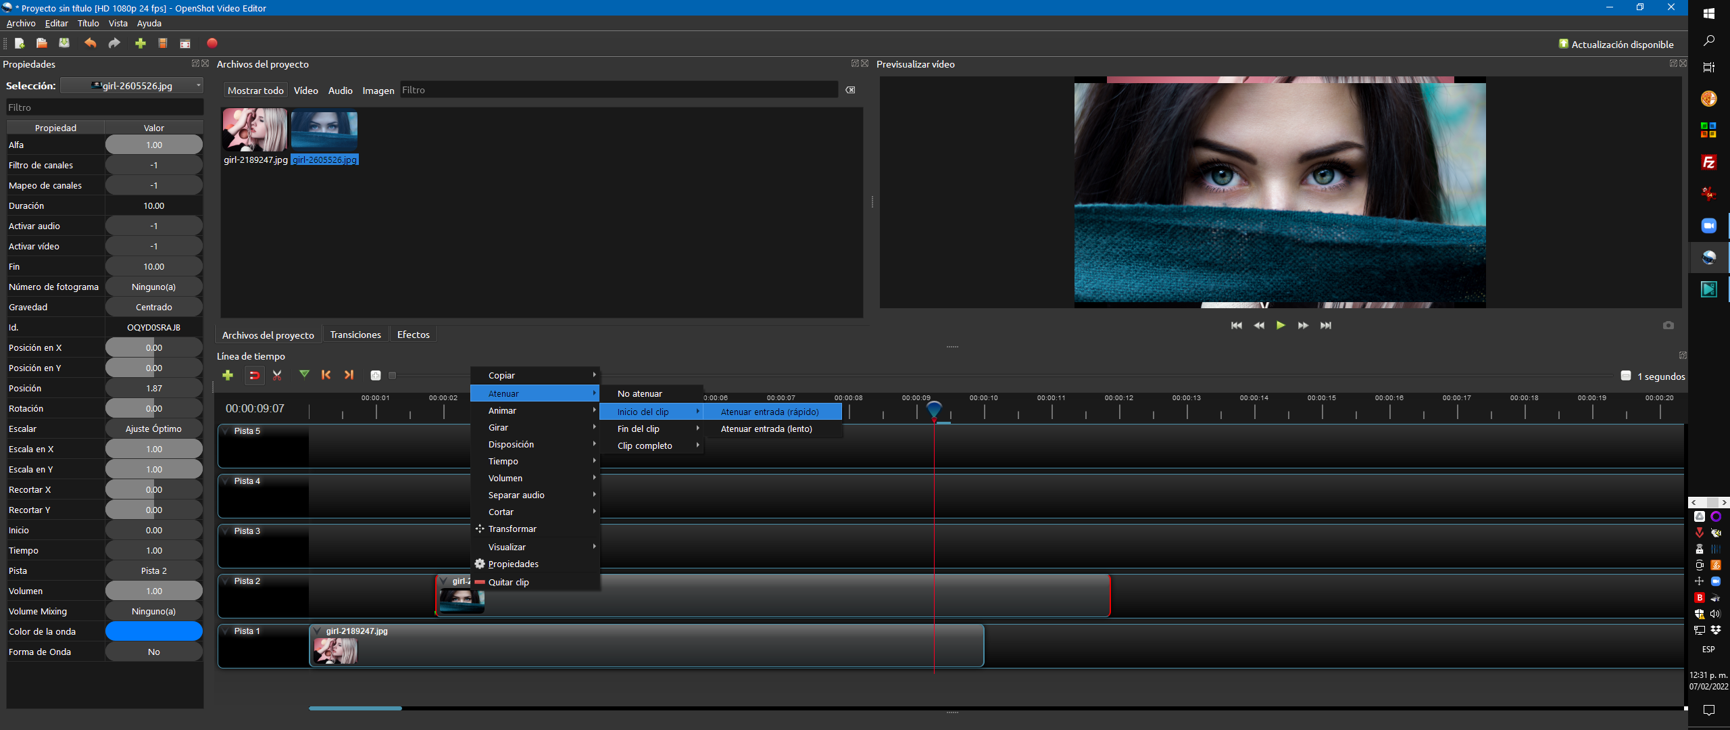Click Transformar in the context menu
The width and height of the screenshot is (1730, 730).
pos(535,529)
